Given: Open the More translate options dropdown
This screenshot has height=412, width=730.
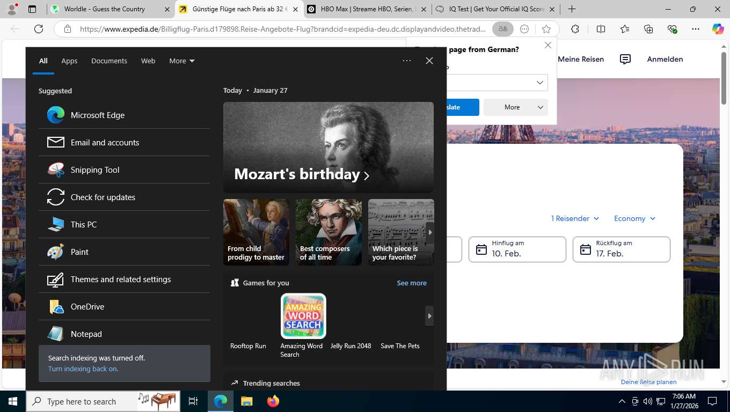Looking at the screenshot, I should [515, 107].
